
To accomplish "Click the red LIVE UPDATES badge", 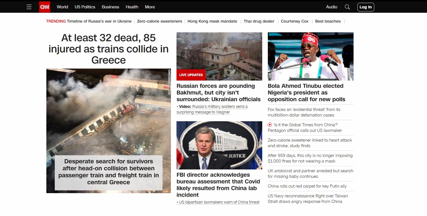I will [x=191, y=75].
